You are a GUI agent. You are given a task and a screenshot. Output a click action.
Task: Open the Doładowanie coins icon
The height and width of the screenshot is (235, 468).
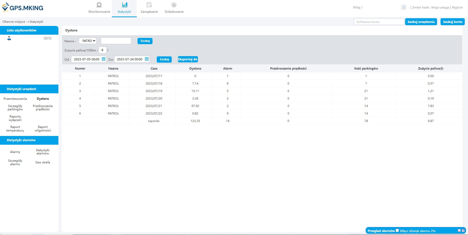174,5
